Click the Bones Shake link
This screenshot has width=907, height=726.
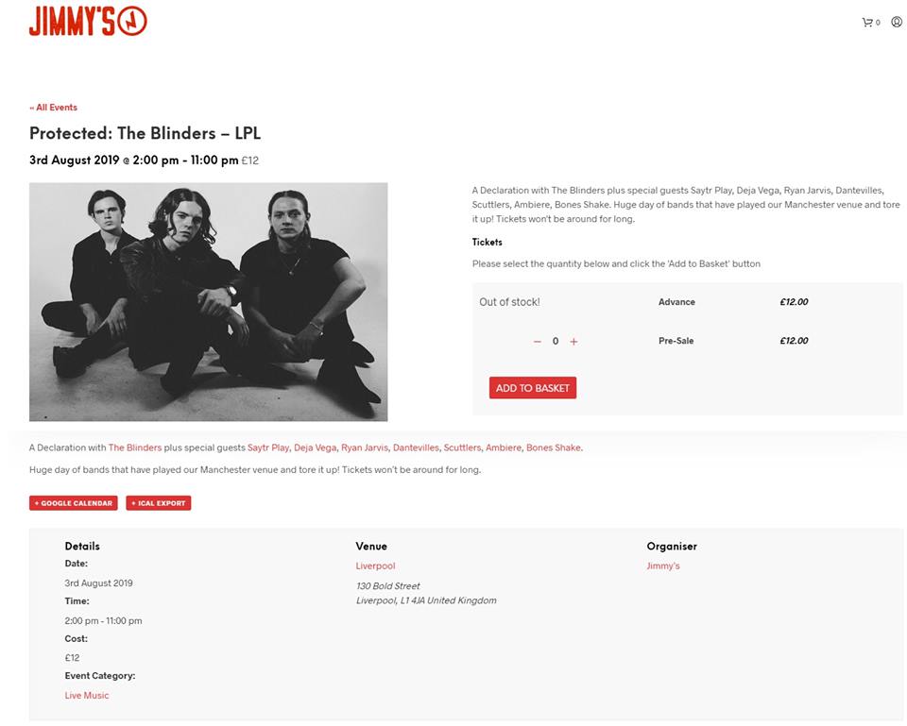[x=554, y=447]
